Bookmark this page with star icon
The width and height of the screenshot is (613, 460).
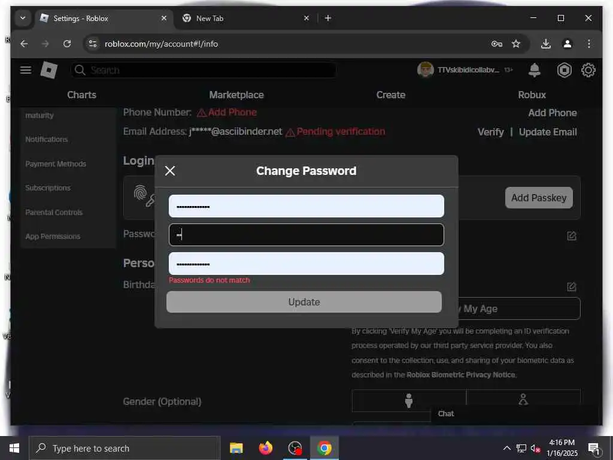pos(516,44)
